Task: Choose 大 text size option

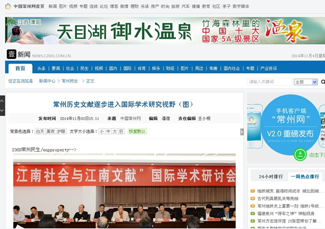Action: coord(114,131)
